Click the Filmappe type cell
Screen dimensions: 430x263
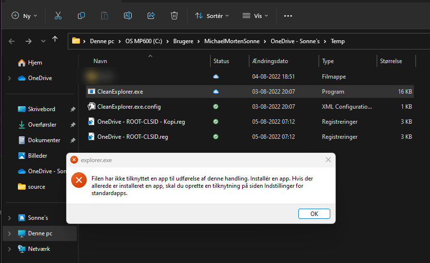pyautogui.click(x=334, y=77)
